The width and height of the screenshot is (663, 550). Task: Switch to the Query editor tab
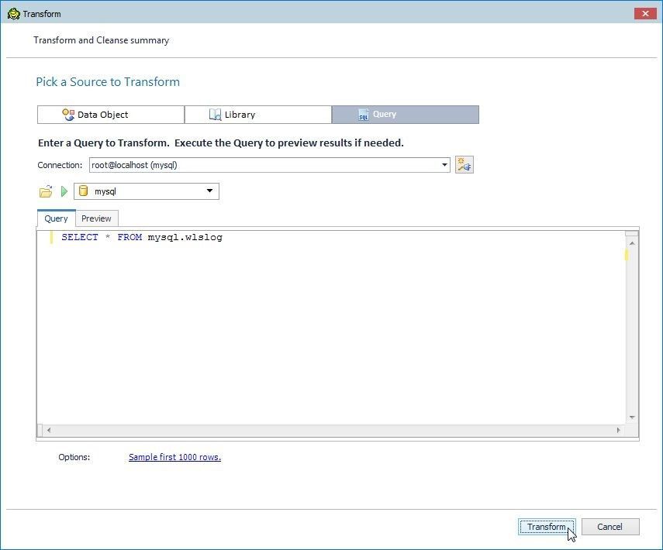[57, 218]
